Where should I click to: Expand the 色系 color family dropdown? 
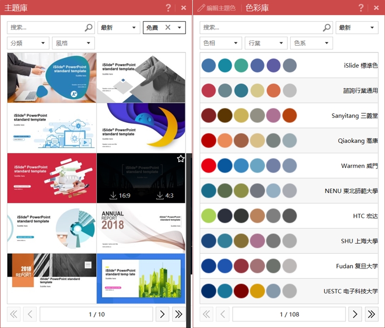[312, 43]
